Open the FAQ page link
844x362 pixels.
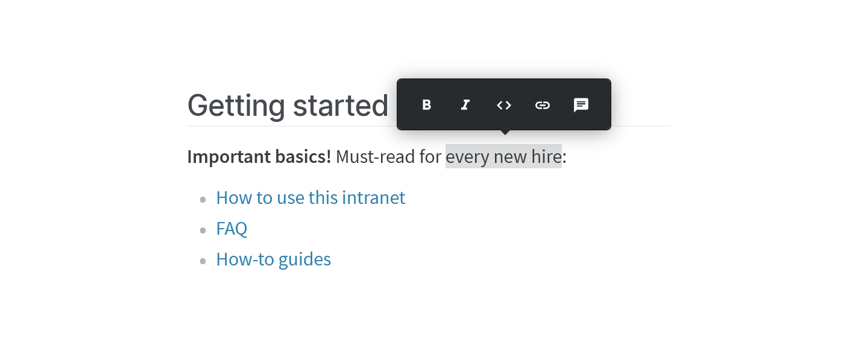[x=231, y=229]
